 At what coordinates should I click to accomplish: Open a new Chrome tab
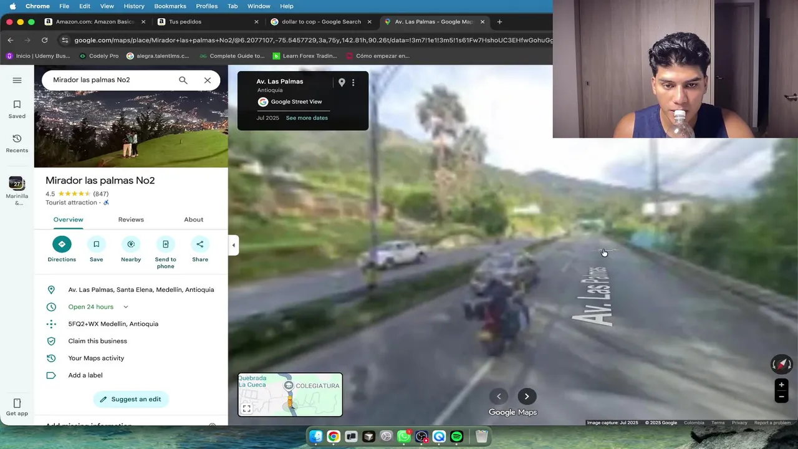pyautogui.click(x=499, y=22)
